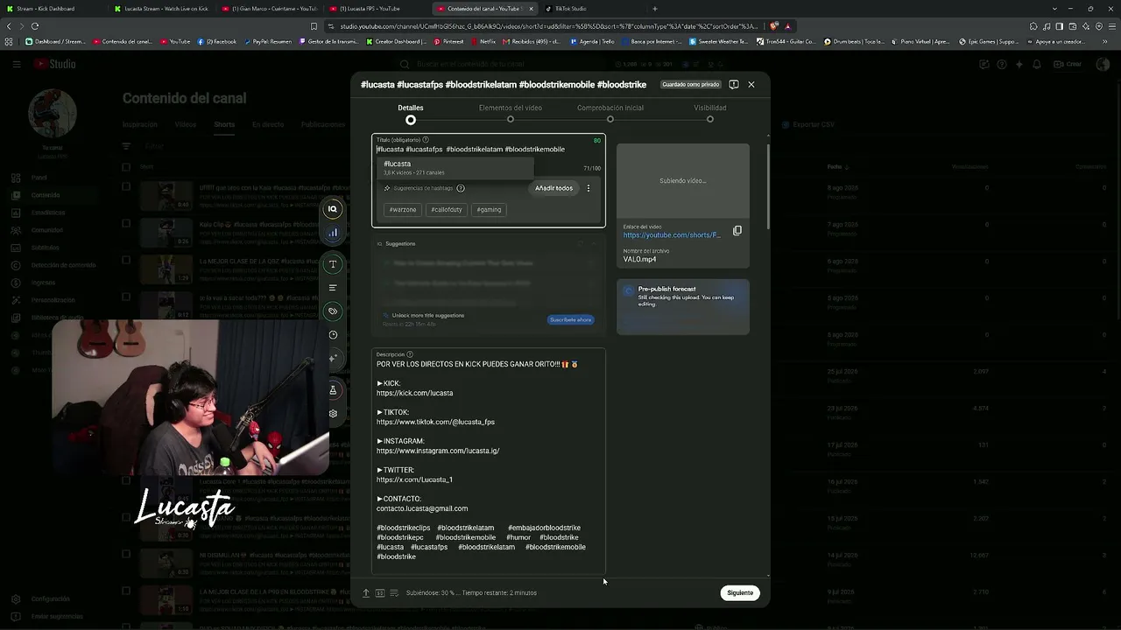Click the help icon beside Título (obligatorio)
The image size is (1121, 630).
click(x=426, y=140)
